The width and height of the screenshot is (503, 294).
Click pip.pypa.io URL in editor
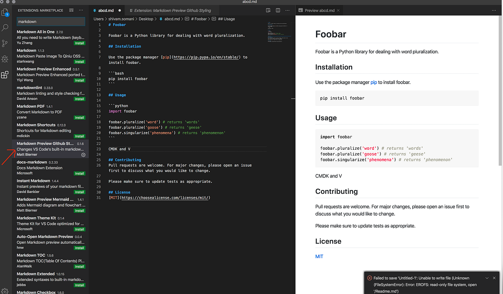206,57
